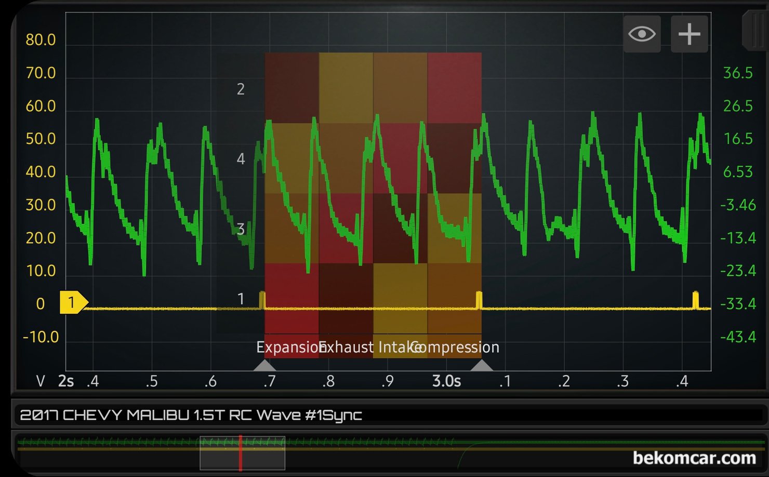Click the red playhead in overview strip

[241, 453]
